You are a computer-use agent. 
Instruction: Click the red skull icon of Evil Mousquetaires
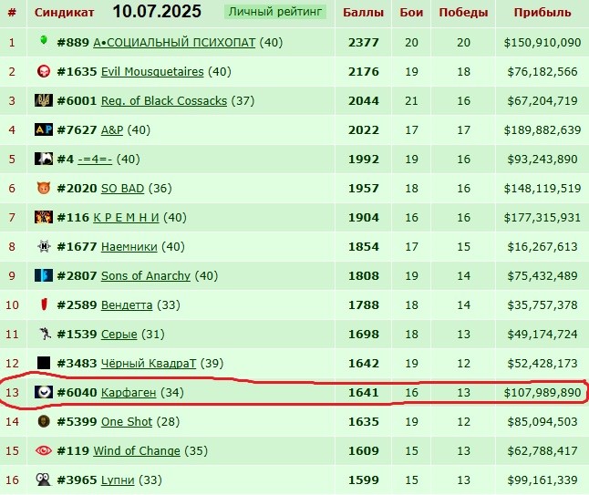point(44,71)
